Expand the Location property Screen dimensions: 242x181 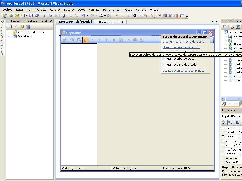223,128
